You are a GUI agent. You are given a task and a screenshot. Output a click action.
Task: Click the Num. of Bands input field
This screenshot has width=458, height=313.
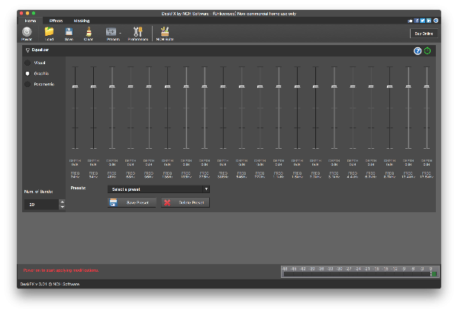(38, 205)
